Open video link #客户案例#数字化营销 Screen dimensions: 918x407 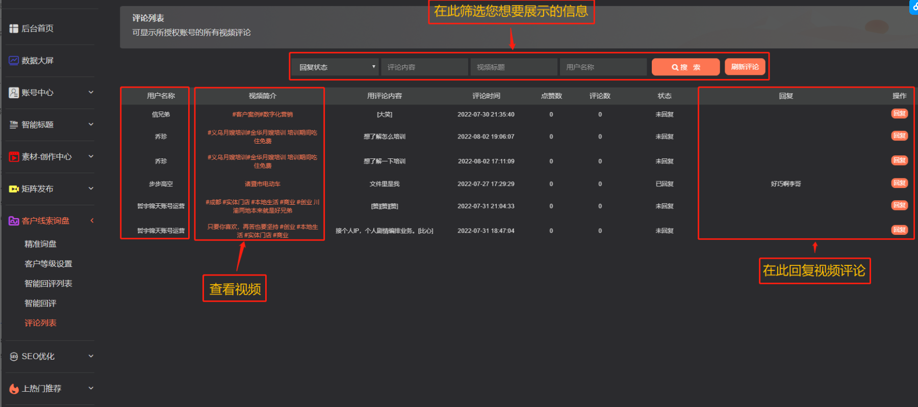(x=263, y=115)
